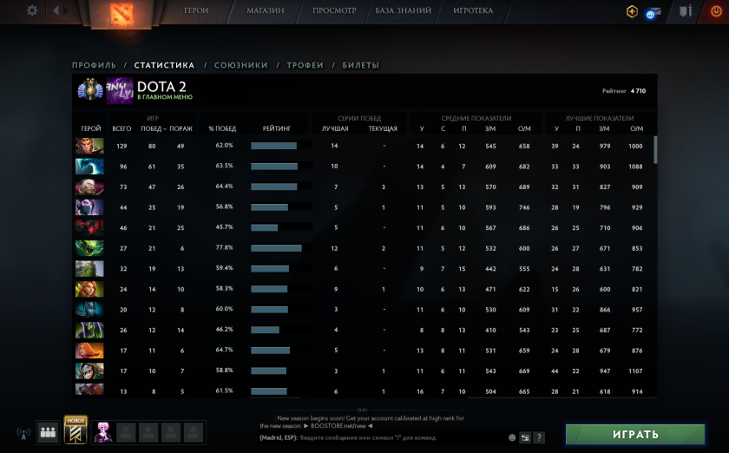Viewport: 729px width, 453px height.
Task: Open the Dota Plus gold hexagon icon
Action: [632, 11]
